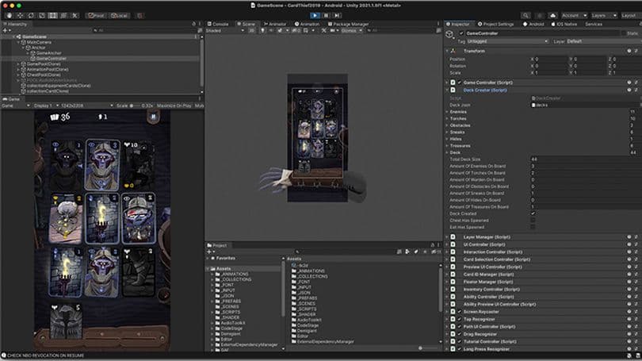Open the Project Settings tab
The width and height of the screenshot is (642, 361).
(x=495, y=24)
